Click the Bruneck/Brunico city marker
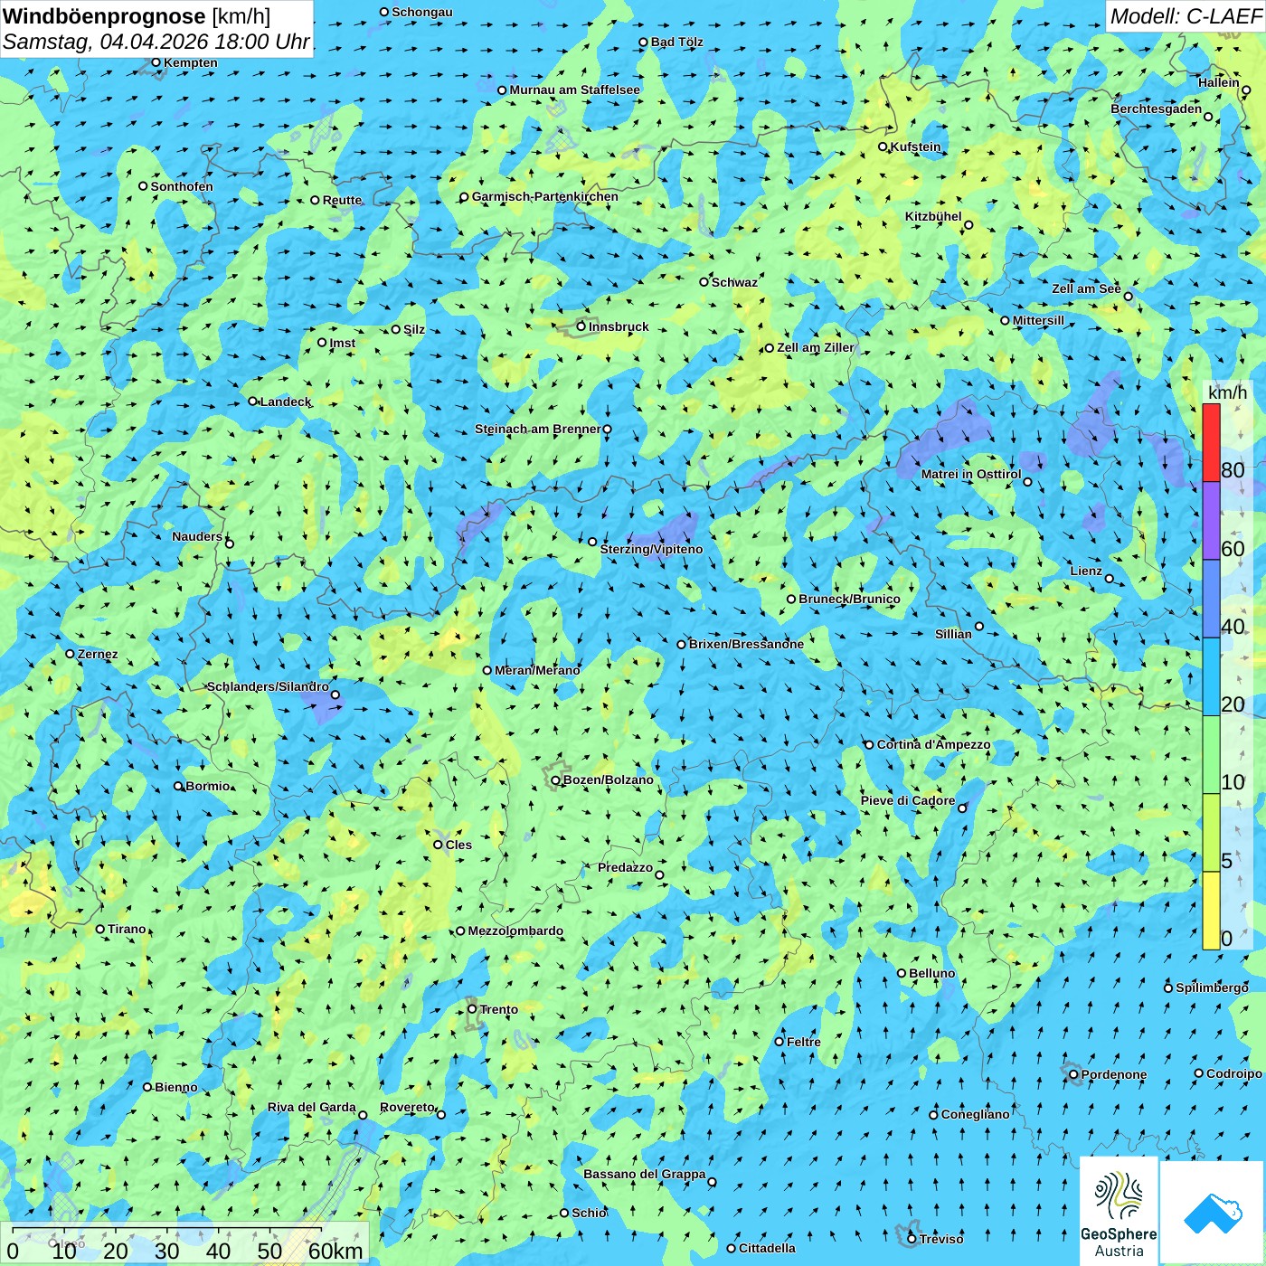 point(791,599)
